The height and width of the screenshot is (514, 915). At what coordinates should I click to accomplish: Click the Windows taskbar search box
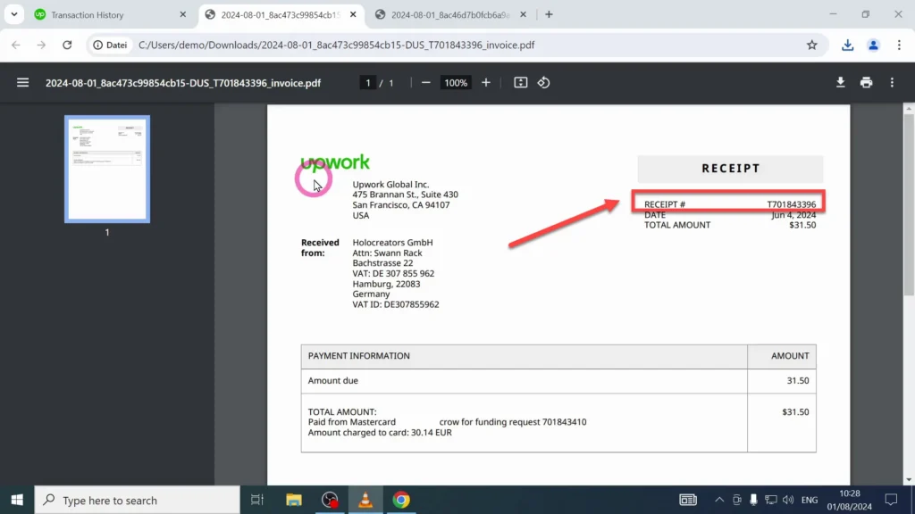[x=137, y=500]
